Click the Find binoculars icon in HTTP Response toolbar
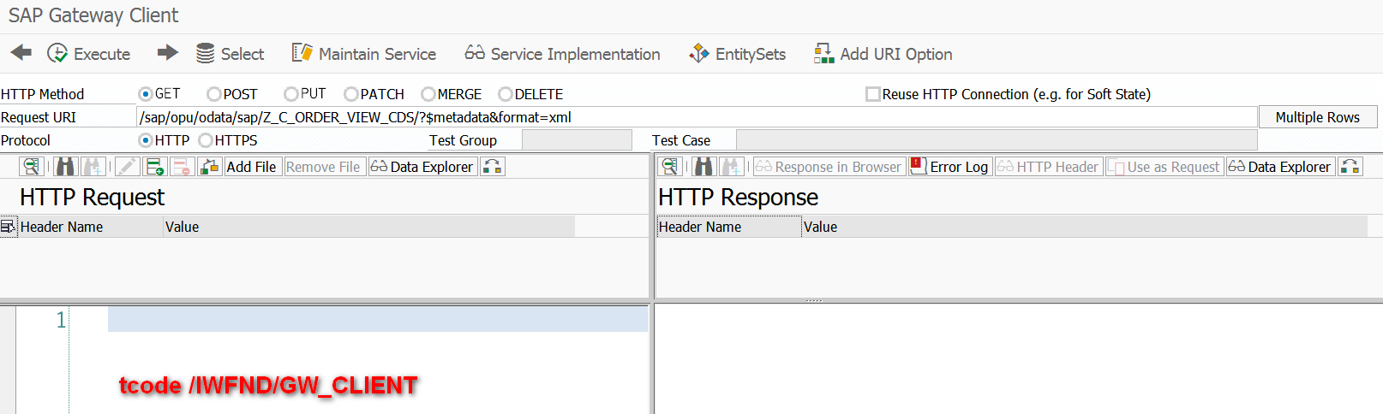The width and height of the screenshot is (1383, 414). coord(704,167)
